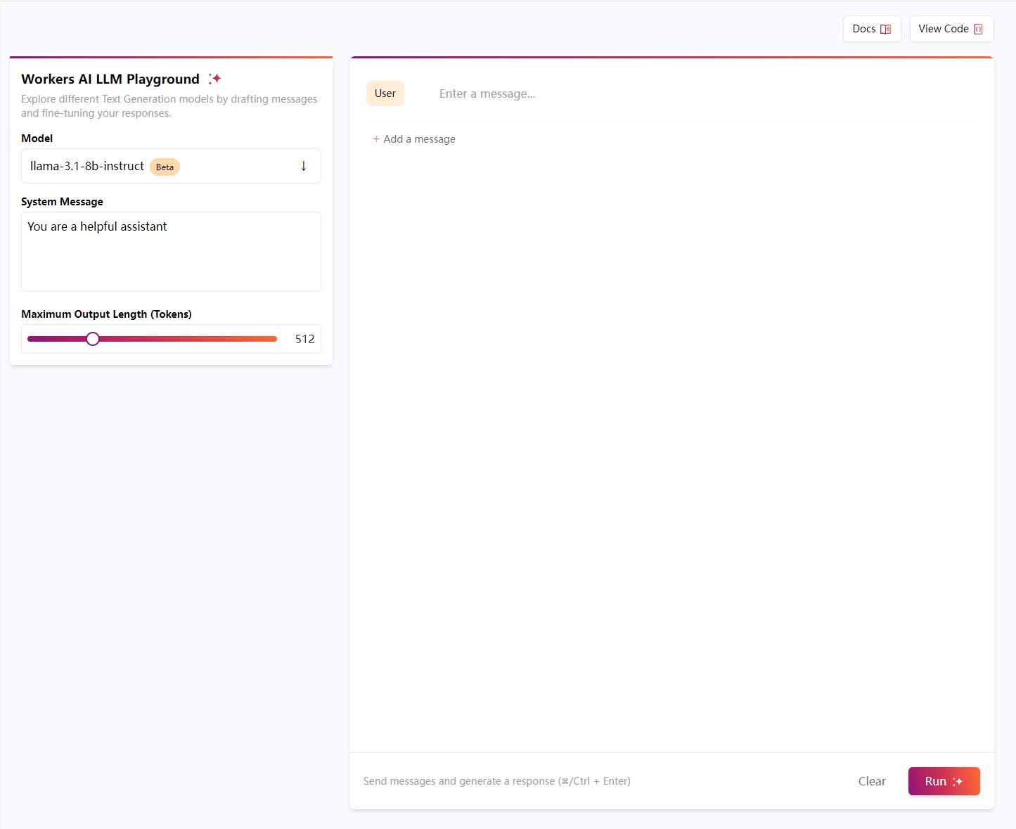The image size is (1016, 829).
Task: Click the plus icon beside Add a message
Action: tap(376, 139)
